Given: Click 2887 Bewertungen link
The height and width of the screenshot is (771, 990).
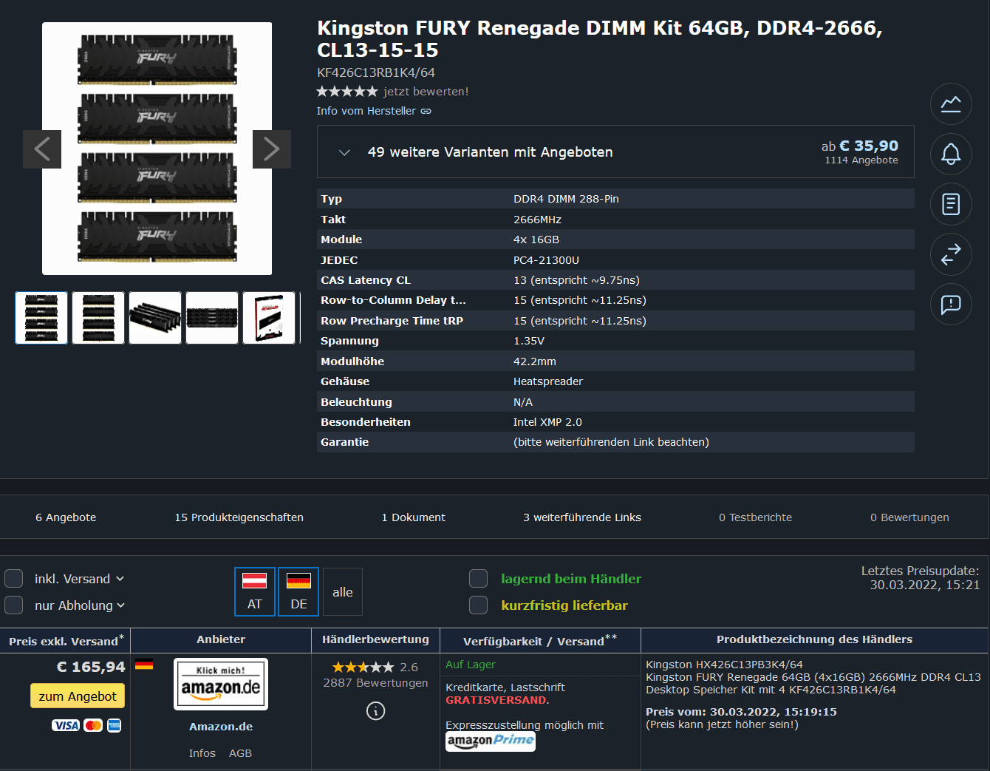Looking at the screenshot, I should click(x=375, y=683).
